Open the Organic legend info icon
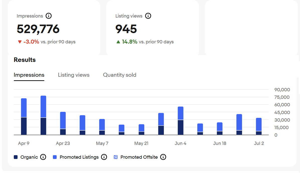 click(43, 157)
